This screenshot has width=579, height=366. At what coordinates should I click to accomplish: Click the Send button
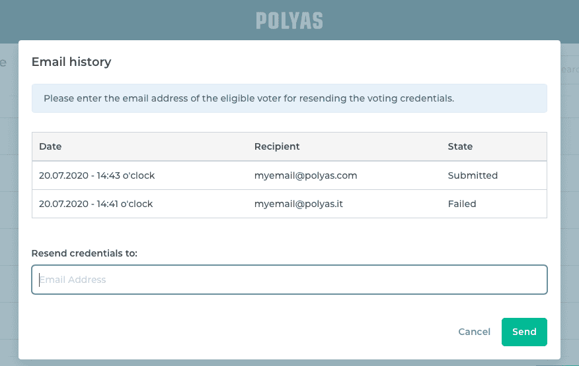(524, 332)
